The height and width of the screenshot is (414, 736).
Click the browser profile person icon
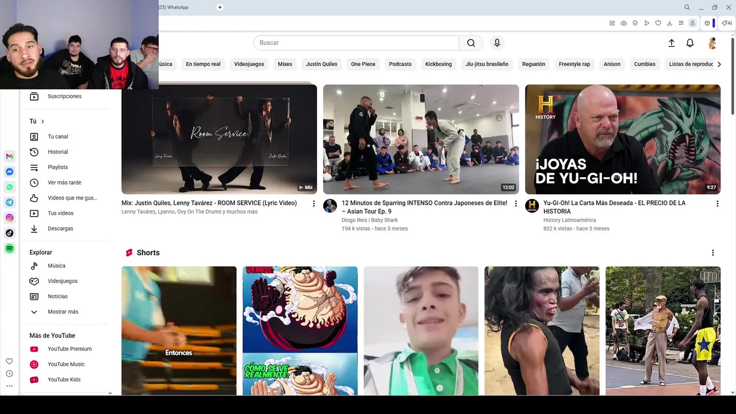(692, 23)
